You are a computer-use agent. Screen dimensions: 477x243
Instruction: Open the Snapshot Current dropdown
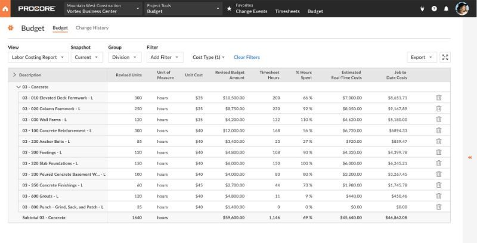coord(86,57)
